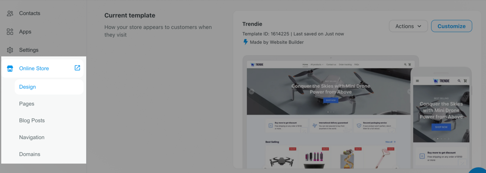This screenshot has height=173, width=486.
Task: Click View all link in preview
Action: click(390, 142)
